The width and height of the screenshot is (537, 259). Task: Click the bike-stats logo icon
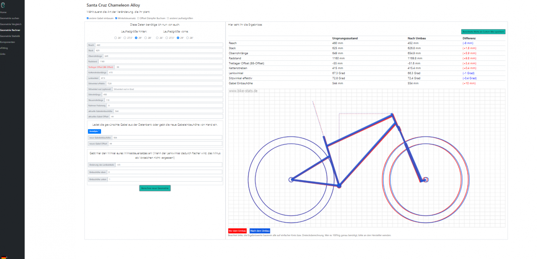tap(3, 5)
